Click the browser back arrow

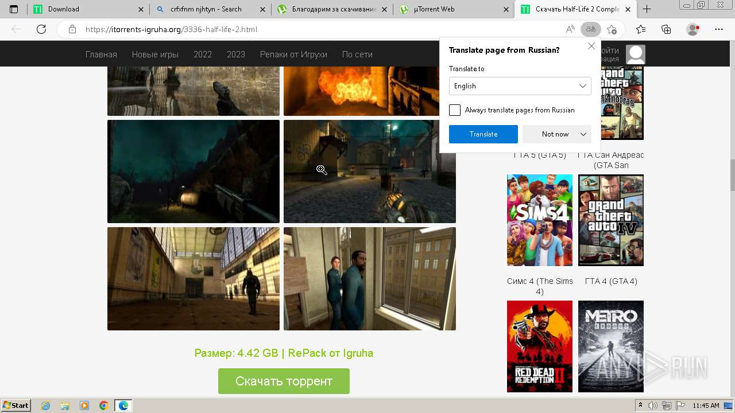(x=16, y=29)
